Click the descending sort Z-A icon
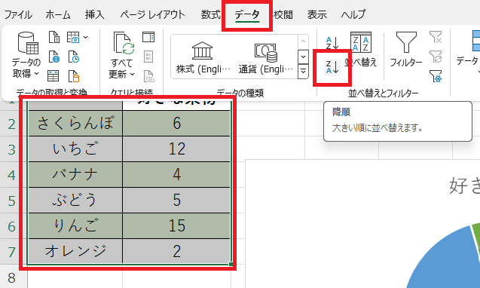The width and height of the screenshot is (480, 288). pyautogui.click(x=332, y=67)
